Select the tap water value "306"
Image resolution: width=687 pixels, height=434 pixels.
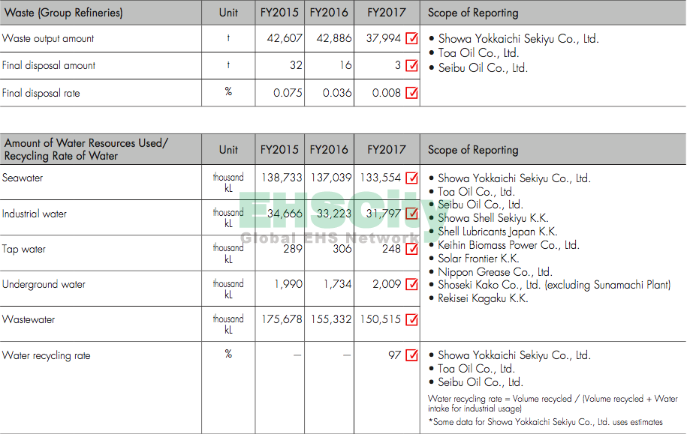[342, 249]
